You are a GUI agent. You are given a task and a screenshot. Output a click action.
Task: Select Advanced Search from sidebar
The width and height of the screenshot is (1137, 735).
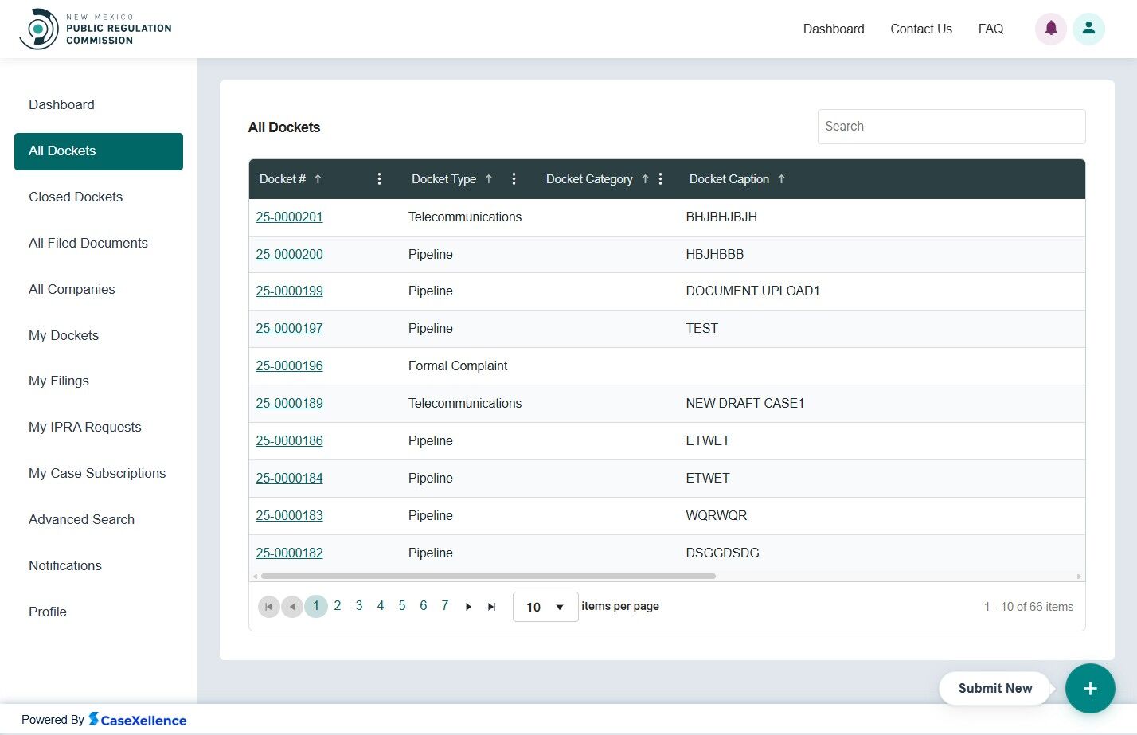[x=81, y=519]
